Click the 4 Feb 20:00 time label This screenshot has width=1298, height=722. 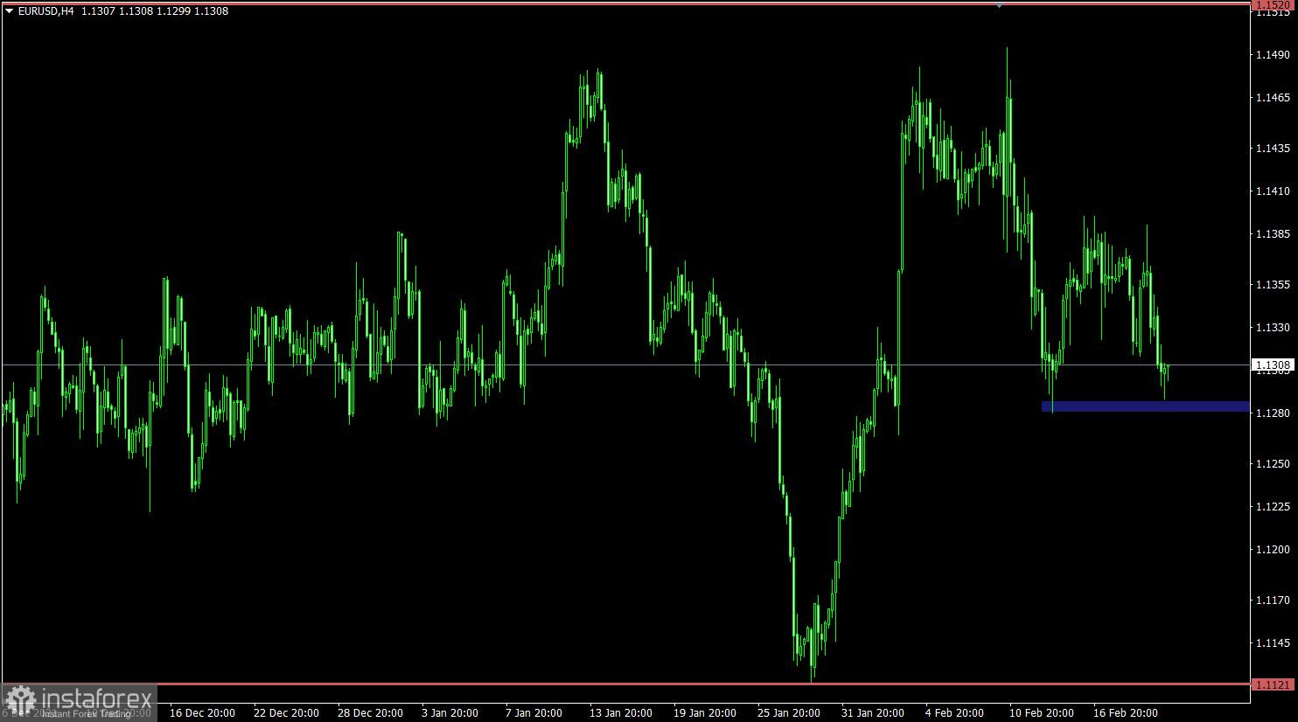pos(954,712)
